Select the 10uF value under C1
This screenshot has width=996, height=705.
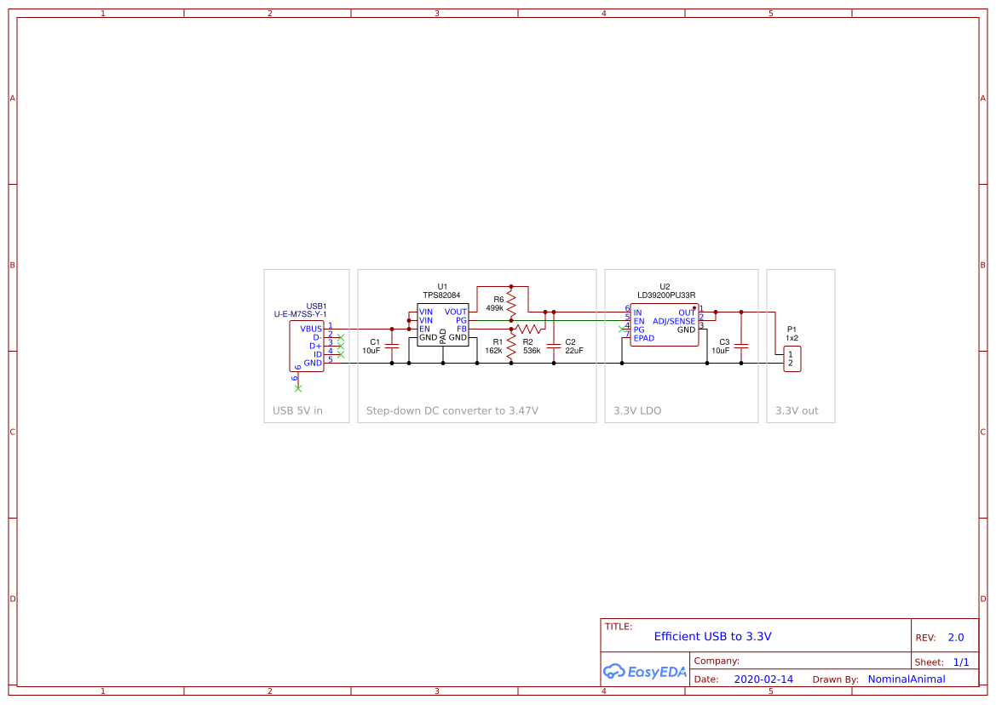[371, 350]
